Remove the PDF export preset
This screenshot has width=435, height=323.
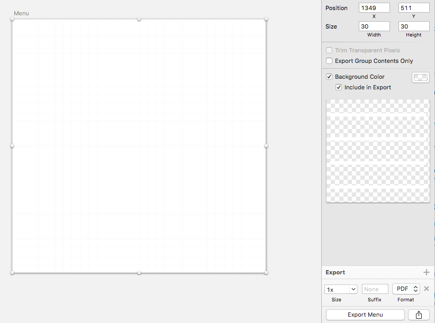tap(427, 289)
